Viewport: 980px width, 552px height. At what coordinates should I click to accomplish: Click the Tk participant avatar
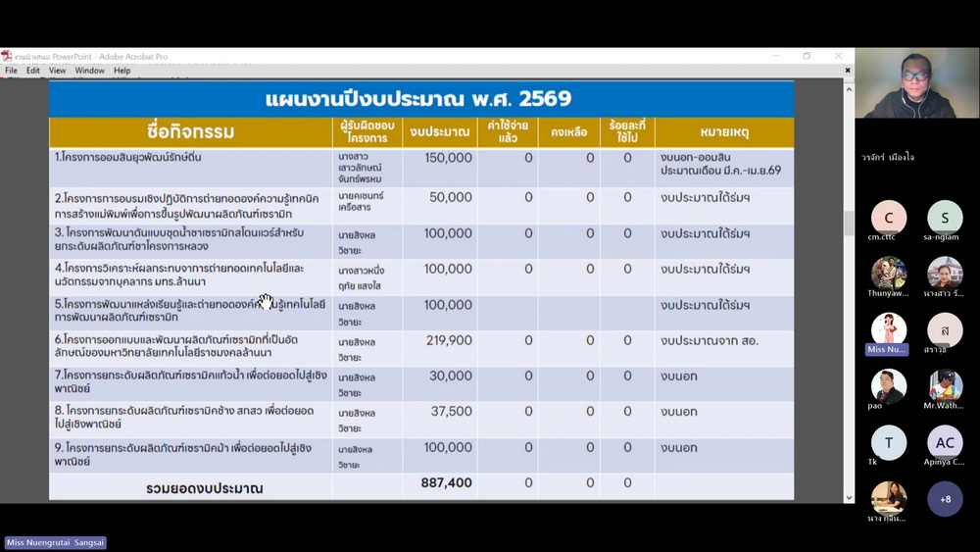[x=889, y=442]
